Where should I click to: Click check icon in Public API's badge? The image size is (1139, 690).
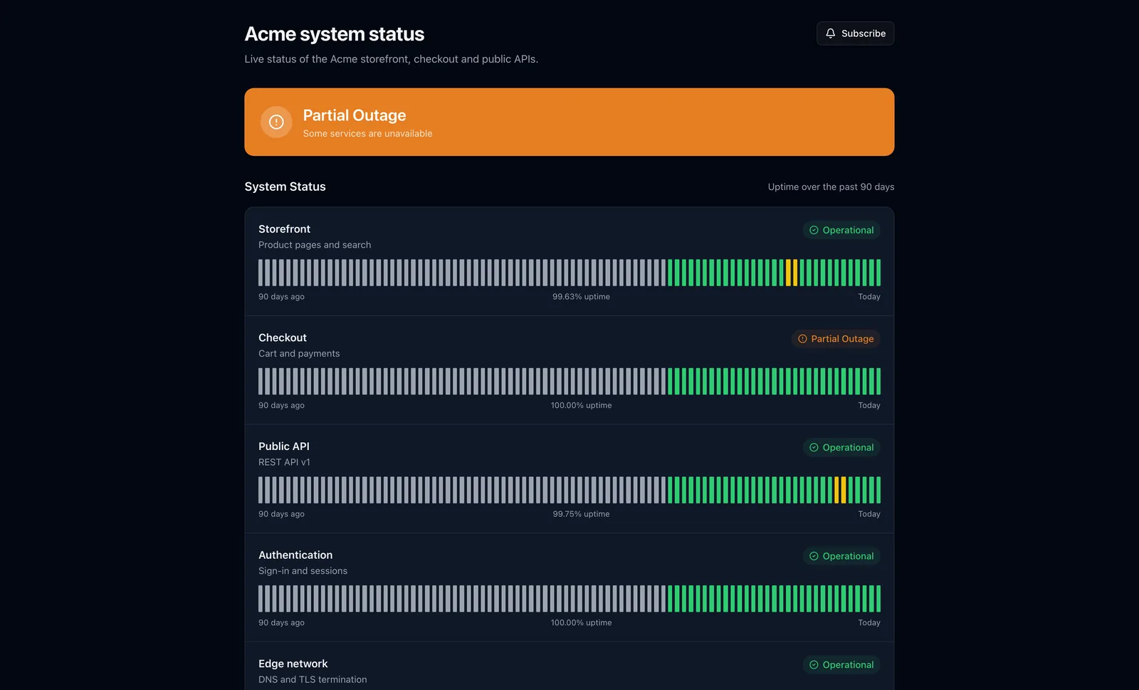point(814,447)
